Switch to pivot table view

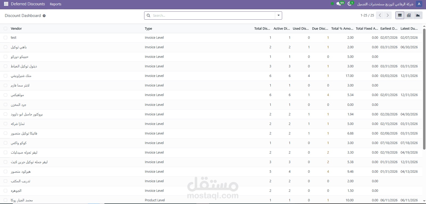[409, 15]
